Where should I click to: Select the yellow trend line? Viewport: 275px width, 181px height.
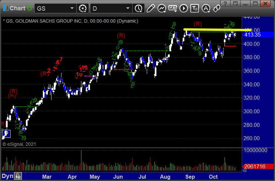pos(217,30)
